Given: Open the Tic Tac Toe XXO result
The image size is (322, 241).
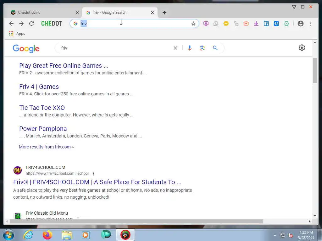Looking at the screenshot, I should click(x=42, y=108).
